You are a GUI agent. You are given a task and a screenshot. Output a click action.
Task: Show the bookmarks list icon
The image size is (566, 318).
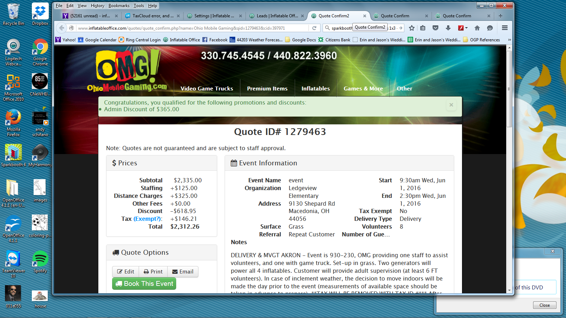point(423,28)
